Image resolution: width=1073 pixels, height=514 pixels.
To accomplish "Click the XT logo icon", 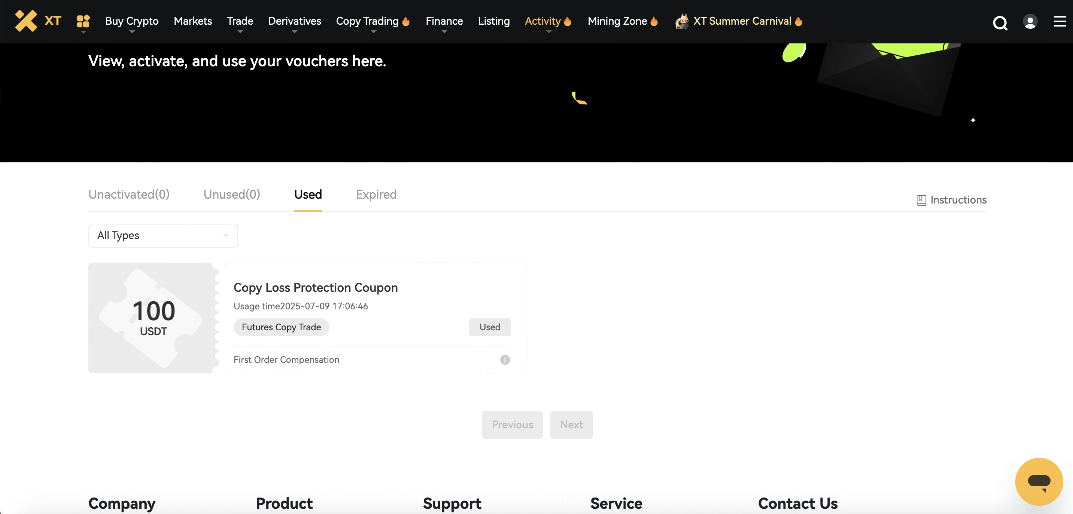I will [x=26, y=21].
